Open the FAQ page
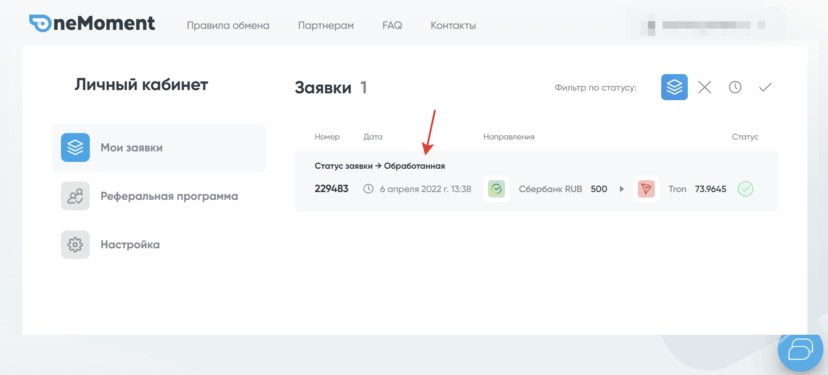This screenshot has height=375, width=828. click(x=392, y=26)
